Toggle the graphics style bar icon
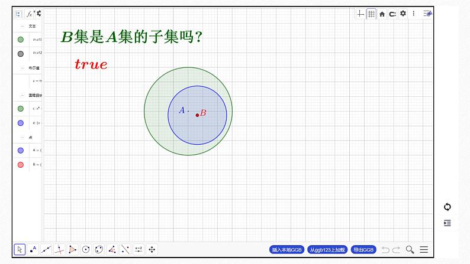 coord(427,14)
